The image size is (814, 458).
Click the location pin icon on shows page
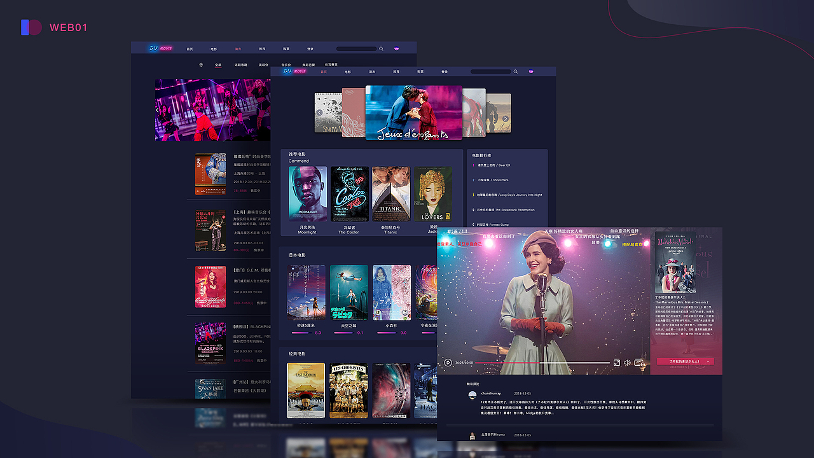(x=201, y=65)
